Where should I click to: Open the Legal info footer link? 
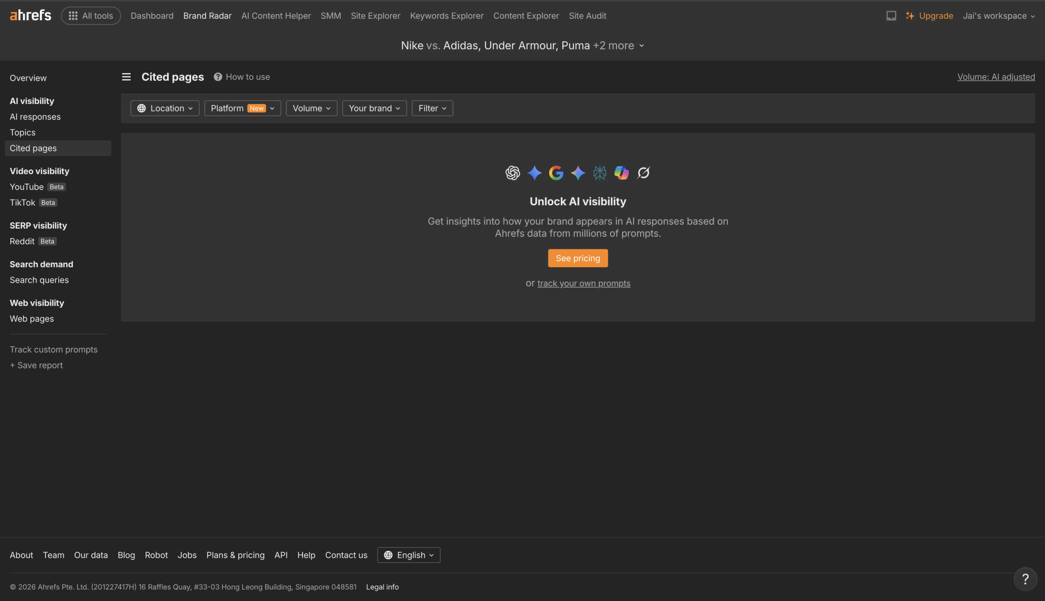click(x=382, y=587)
